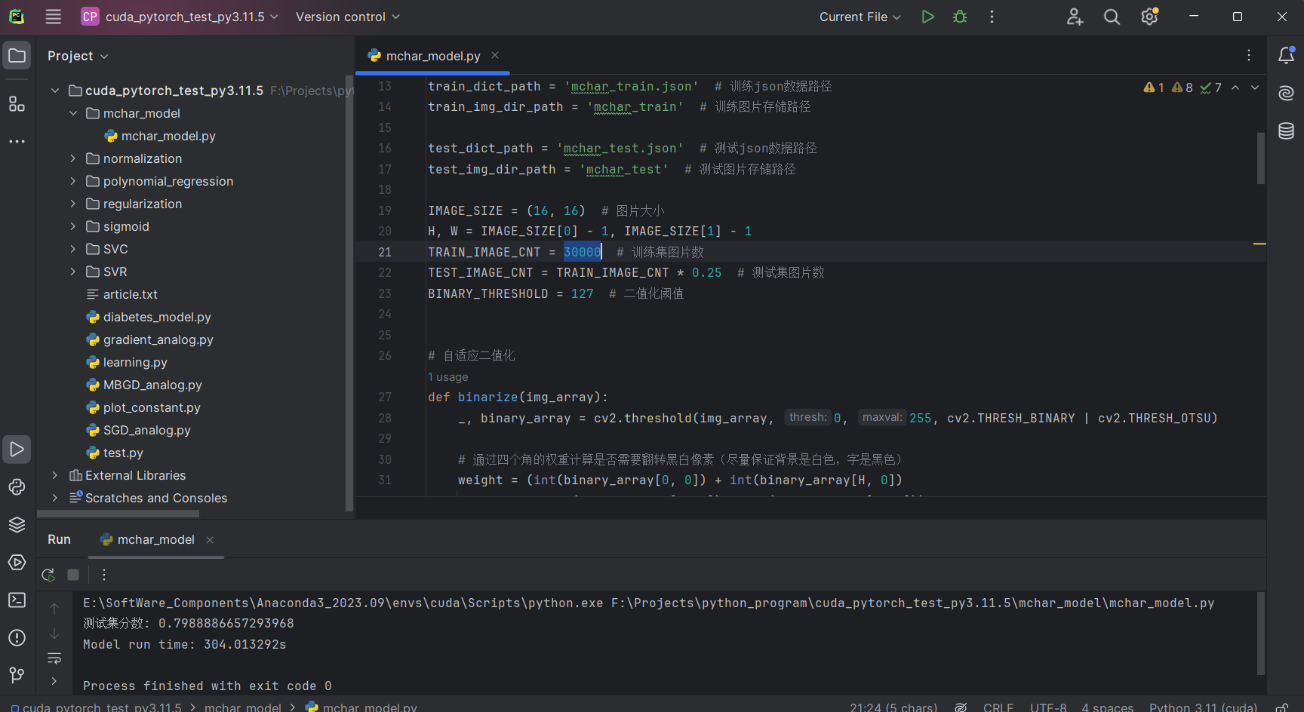
Task: Expand Scratches and Consoles node
Action: click(x=54, y=498)
